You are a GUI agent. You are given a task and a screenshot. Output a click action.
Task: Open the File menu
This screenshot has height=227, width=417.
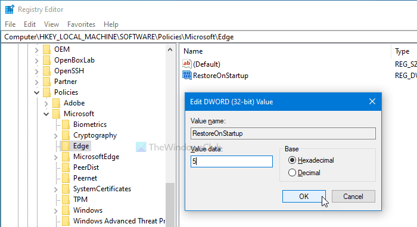(x=10, y=24)
